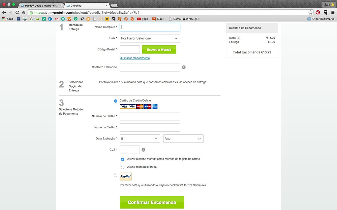Click the Confirmar Encomenda button
Viewport: 337px width, 210px height.
(x=152, y=202)
